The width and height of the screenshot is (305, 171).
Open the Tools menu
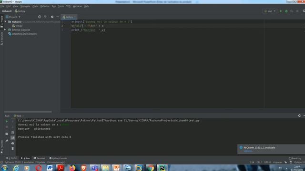61,6
